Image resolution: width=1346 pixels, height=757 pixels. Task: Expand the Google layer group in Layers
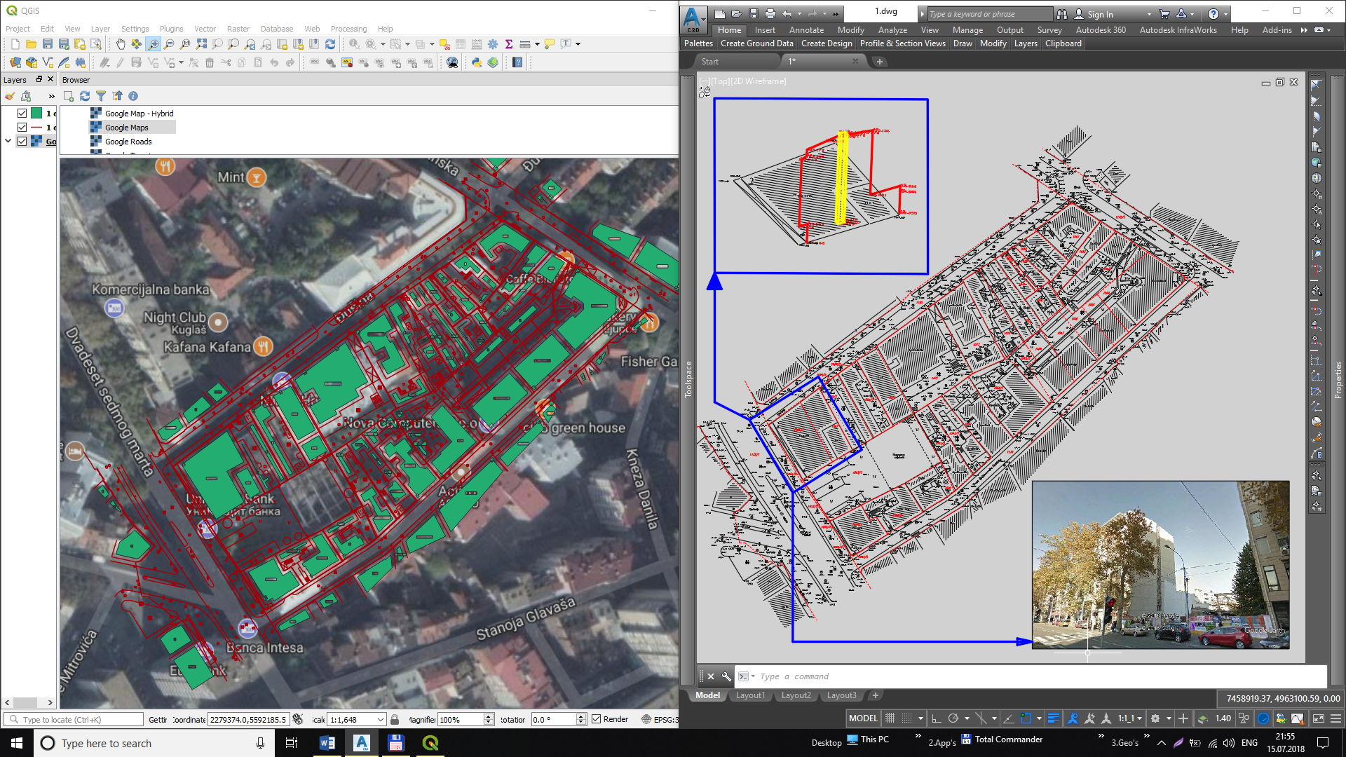[x=8, y=141]
